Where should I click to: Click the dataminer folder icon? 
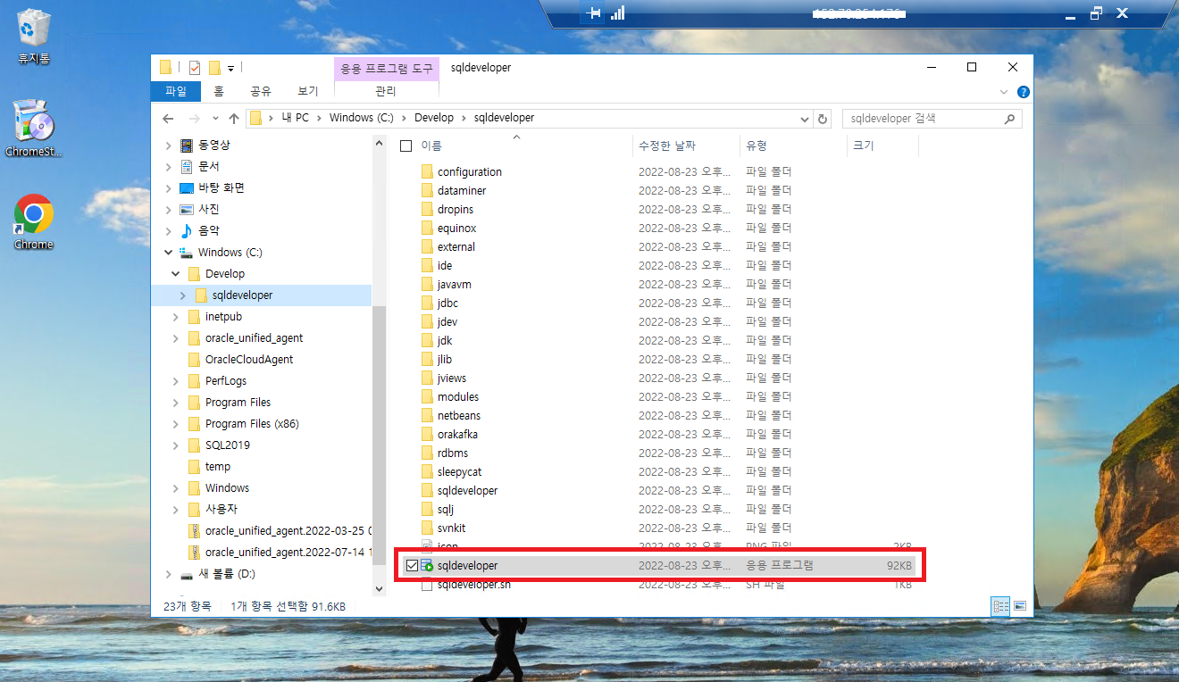click(x=427, y=190)
